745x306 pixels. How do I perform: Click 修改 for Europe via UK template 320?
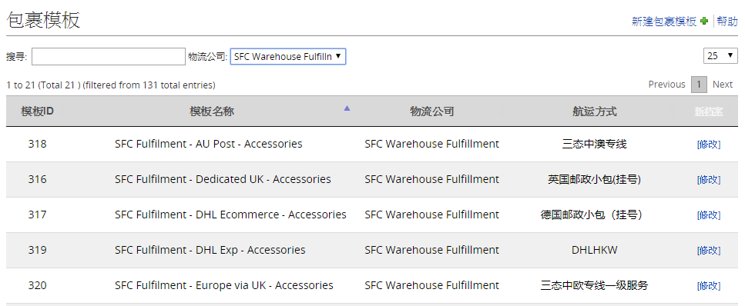click(x=709, y=285)
